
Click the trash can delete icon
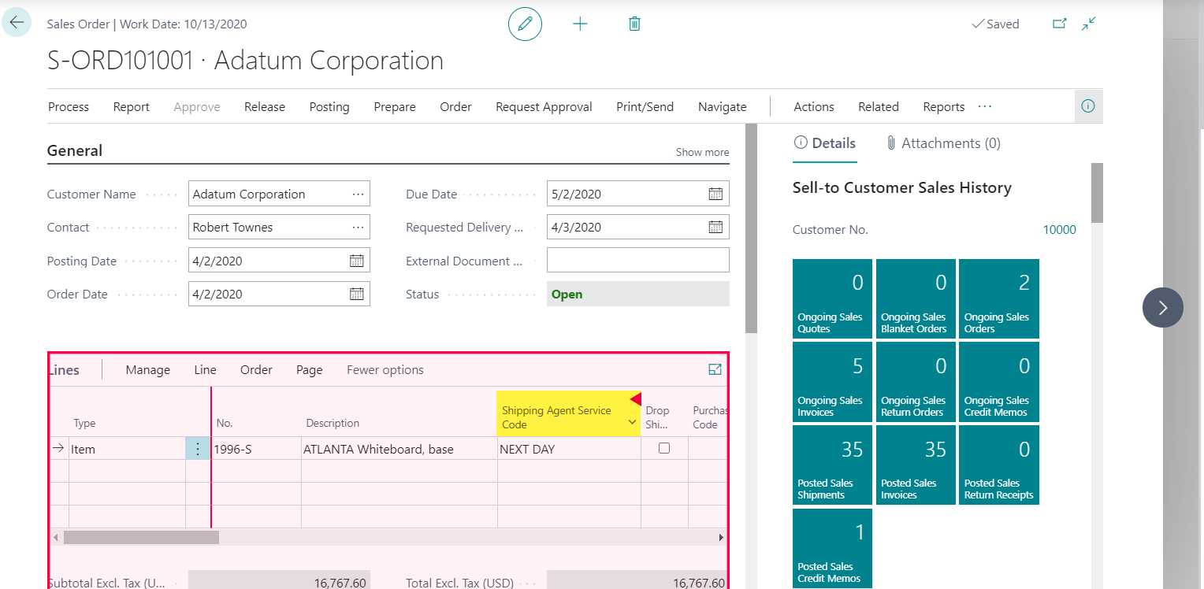(634, 24)
